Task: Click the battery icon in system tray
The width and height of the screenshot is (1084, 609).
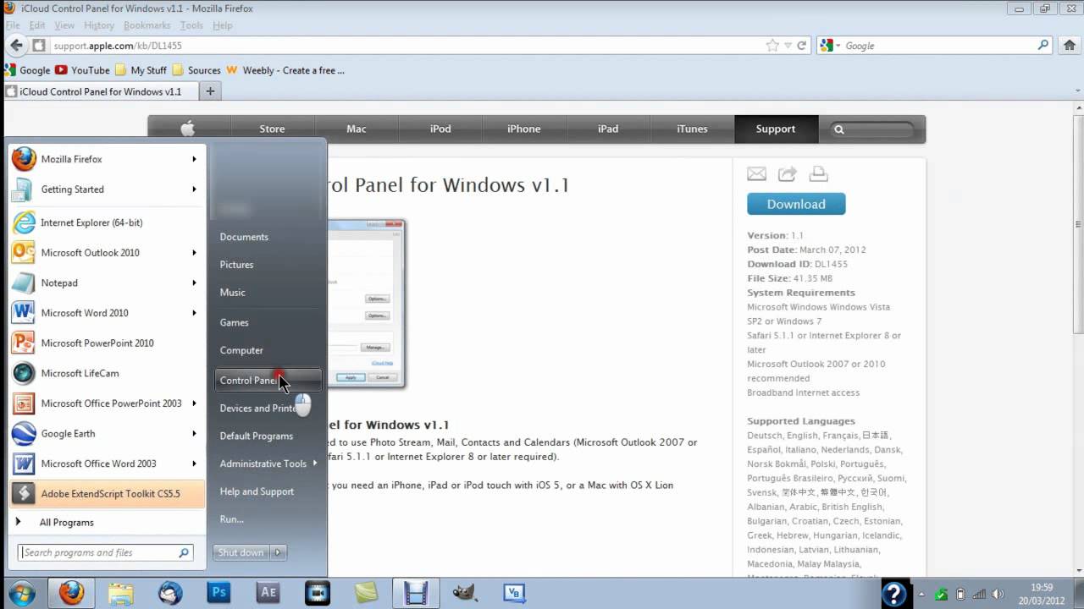Action: 960,594
